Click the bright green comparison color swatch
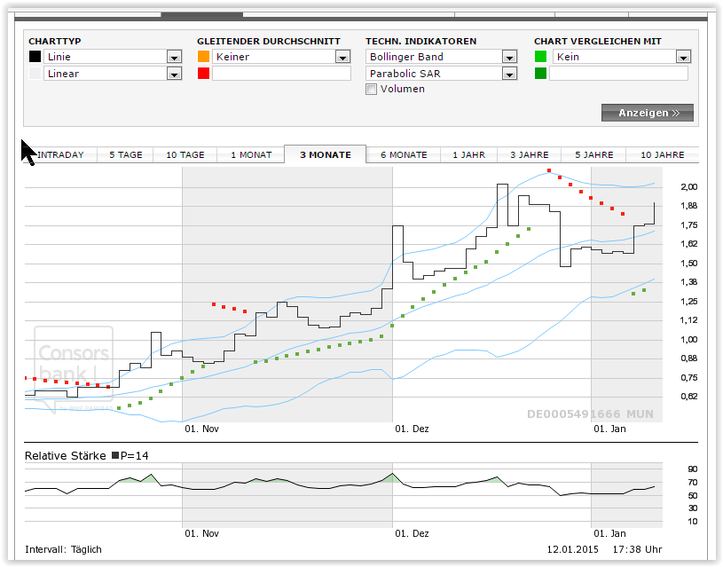Screen dimensions: 723x567 (x=540, y=57)
